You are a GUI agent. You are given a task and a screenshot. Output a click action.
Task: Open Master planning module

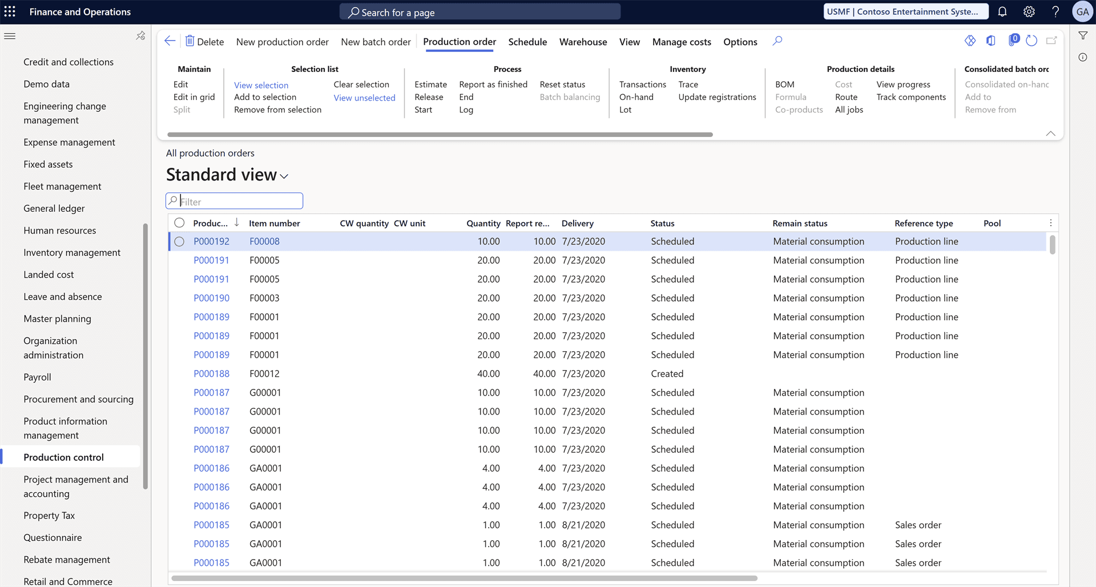pos(57,319)
